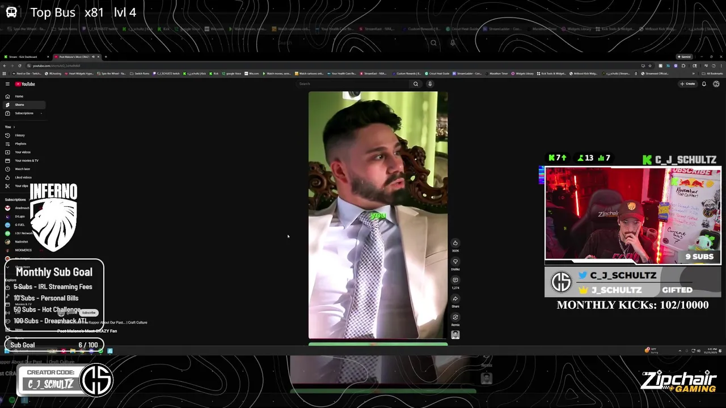The height and width of the screenshot is (408, 726).
Task: Switch to Stream - Kick Dashboard tab
Action: click(x=26, y=57)
